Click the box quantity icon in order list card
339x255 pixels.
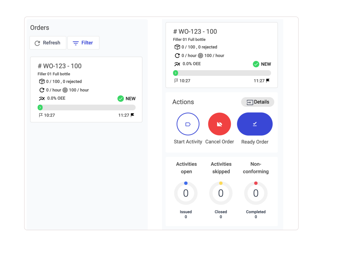click(42, 82)
